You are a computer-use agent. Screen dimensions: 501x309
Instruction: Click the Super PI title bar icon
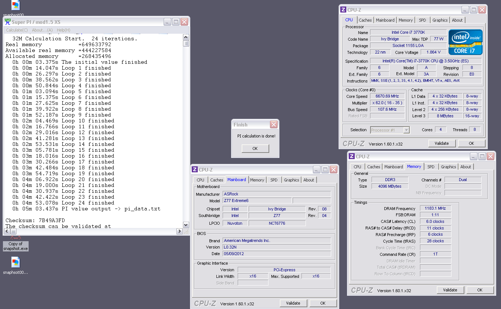coord(8,22)
